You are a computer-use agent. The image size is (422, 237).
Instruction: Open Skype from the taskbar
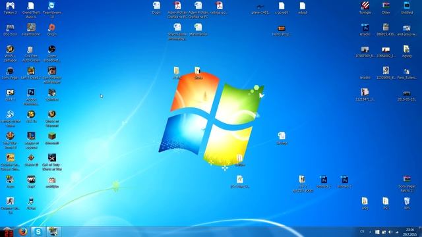(38, 232)
